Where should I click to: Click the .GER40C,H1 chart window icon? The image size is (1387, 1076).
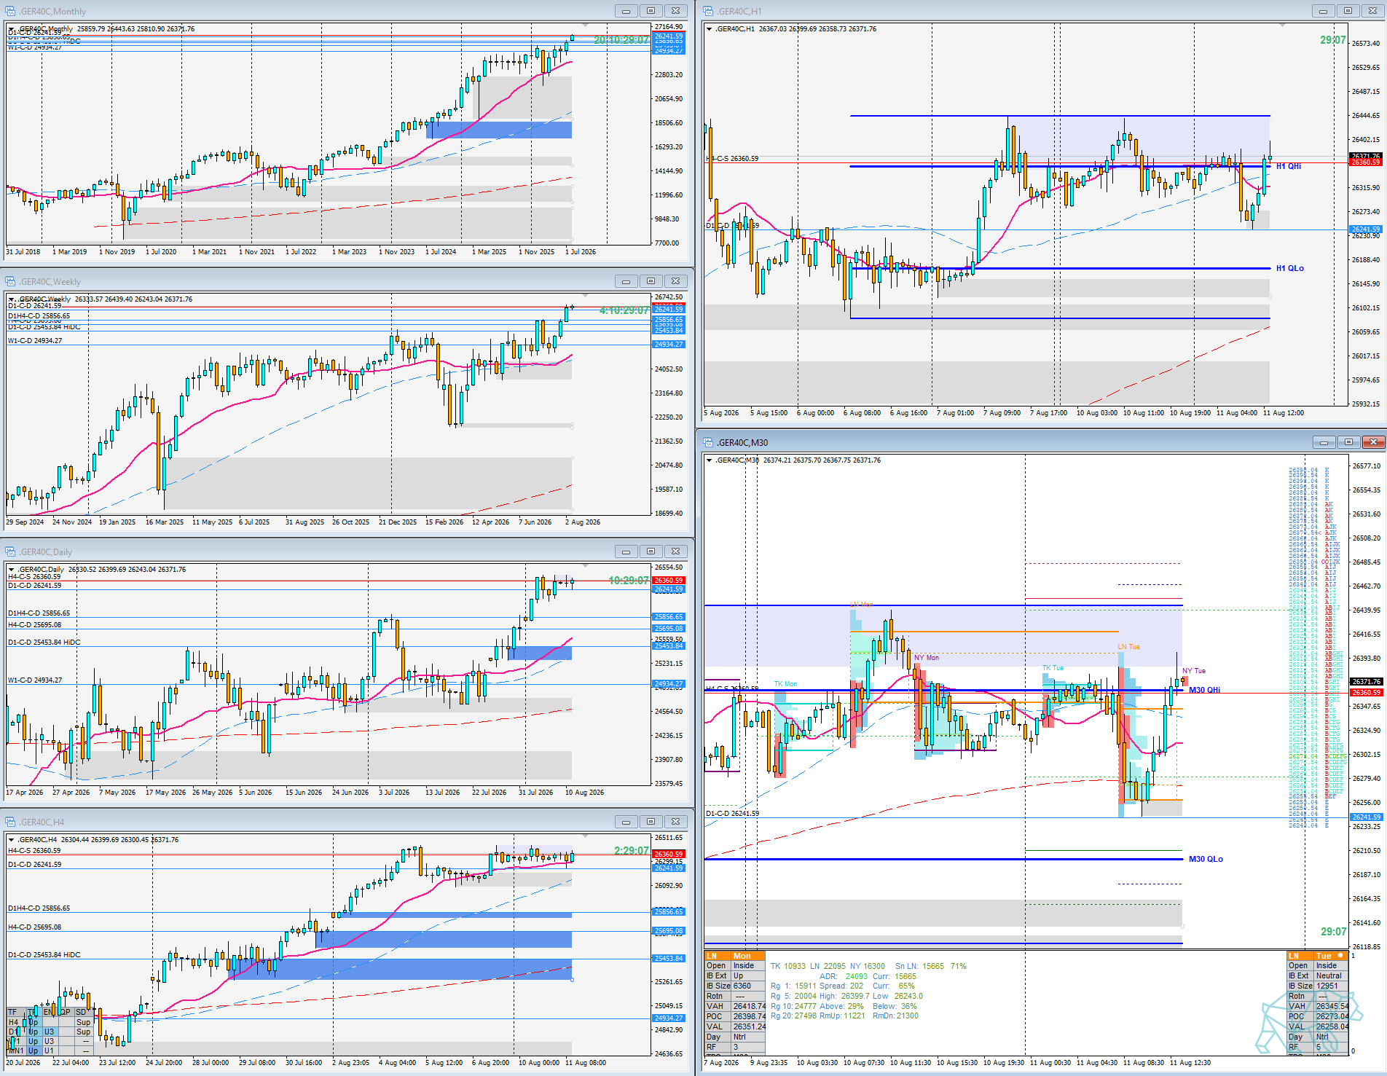[x=707, y=11]
